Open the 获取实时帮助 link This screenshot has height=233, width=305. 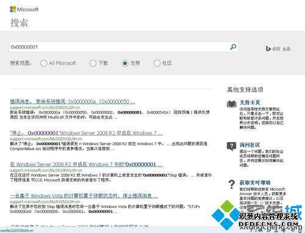[x=255, y=182]
